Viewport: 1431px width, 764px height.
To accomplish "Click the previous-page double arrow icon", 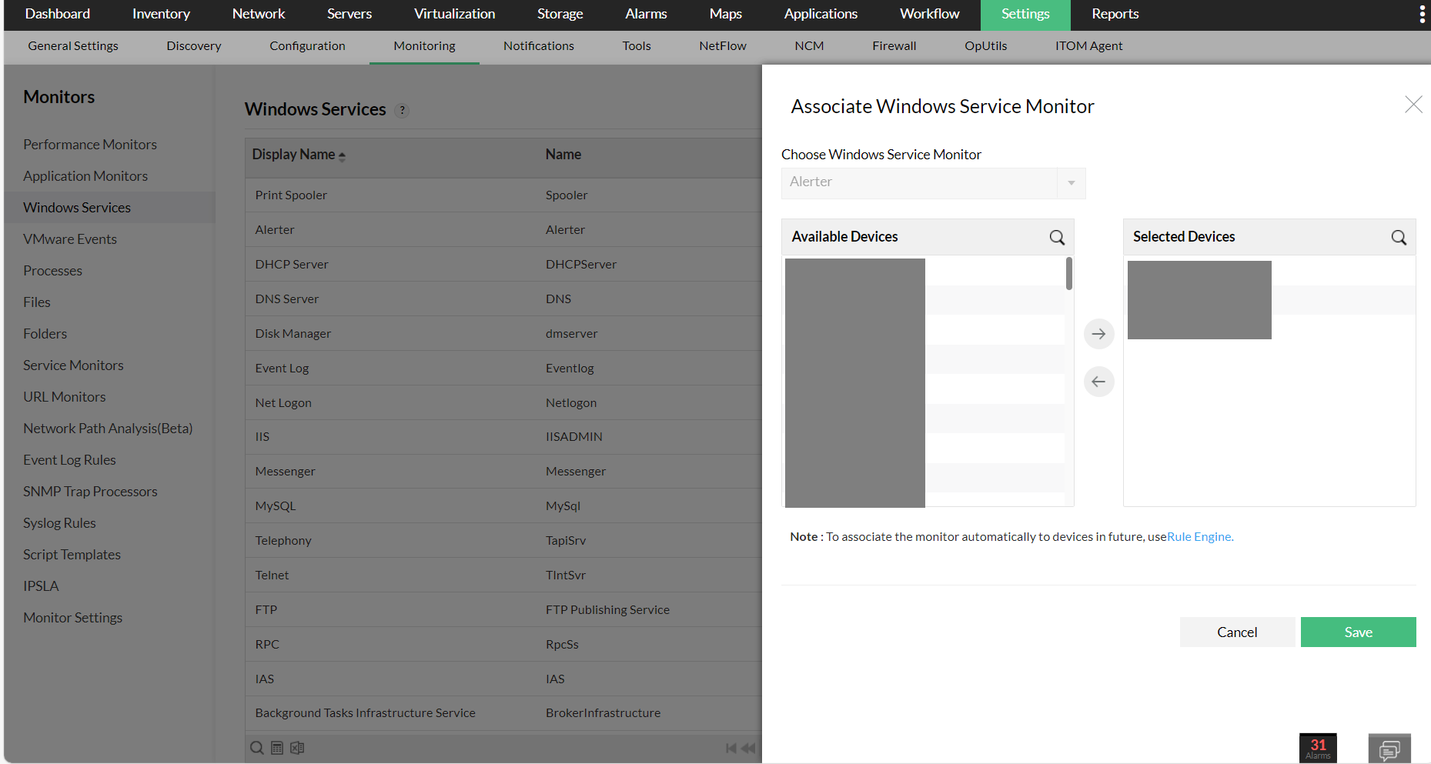I will tap(747, 747).
